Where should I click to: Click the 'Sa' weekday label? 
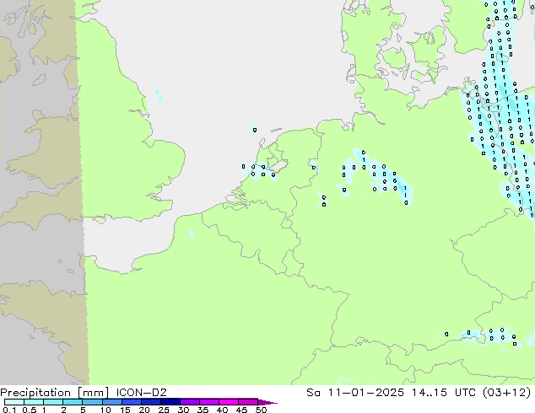[313, 393]
